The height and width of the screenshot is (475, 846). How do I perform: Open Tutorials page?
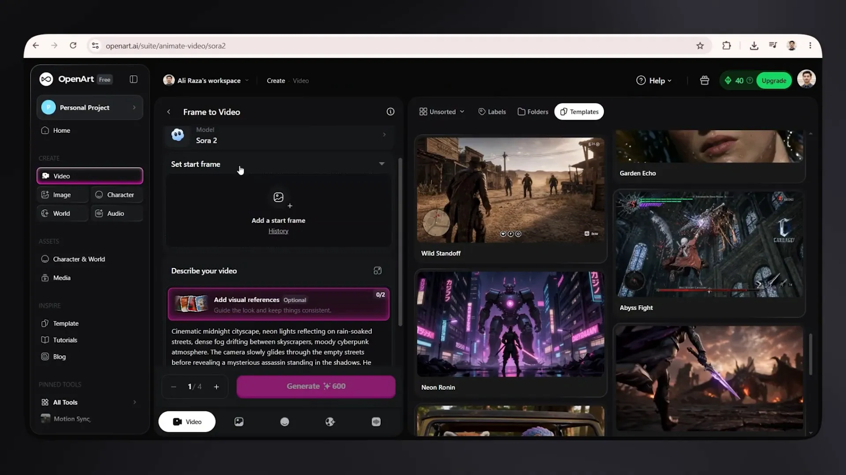pyautogui.click(x=65, y=340)
